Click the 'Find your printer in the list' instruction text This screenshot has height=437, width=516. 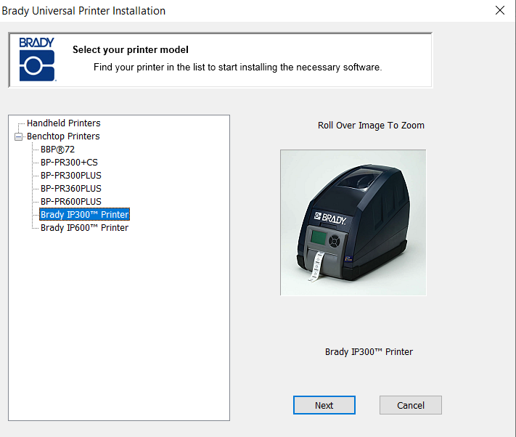click(x=237, y=67)
